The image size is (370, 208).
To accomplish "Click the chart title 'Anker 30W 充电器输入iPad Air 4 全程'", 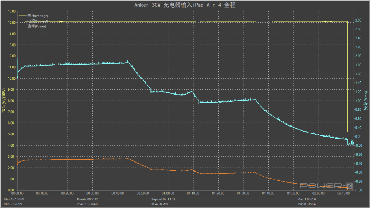I will (x=185, y=5).
